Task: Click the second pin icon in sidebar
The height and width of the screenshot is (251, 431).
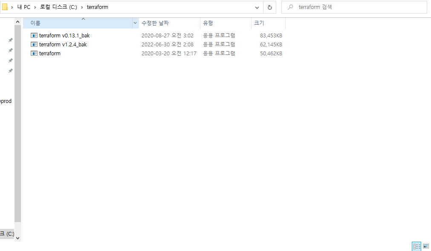Action: point(11,50)
